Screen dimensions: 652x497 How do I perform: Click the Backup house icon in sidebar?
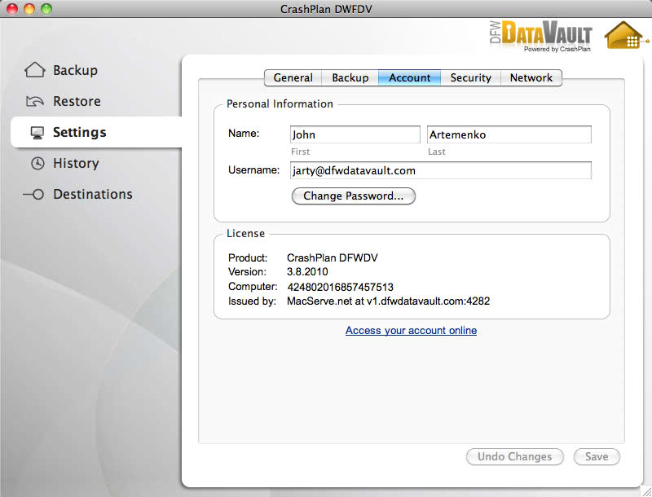click(x=35, y=70)
